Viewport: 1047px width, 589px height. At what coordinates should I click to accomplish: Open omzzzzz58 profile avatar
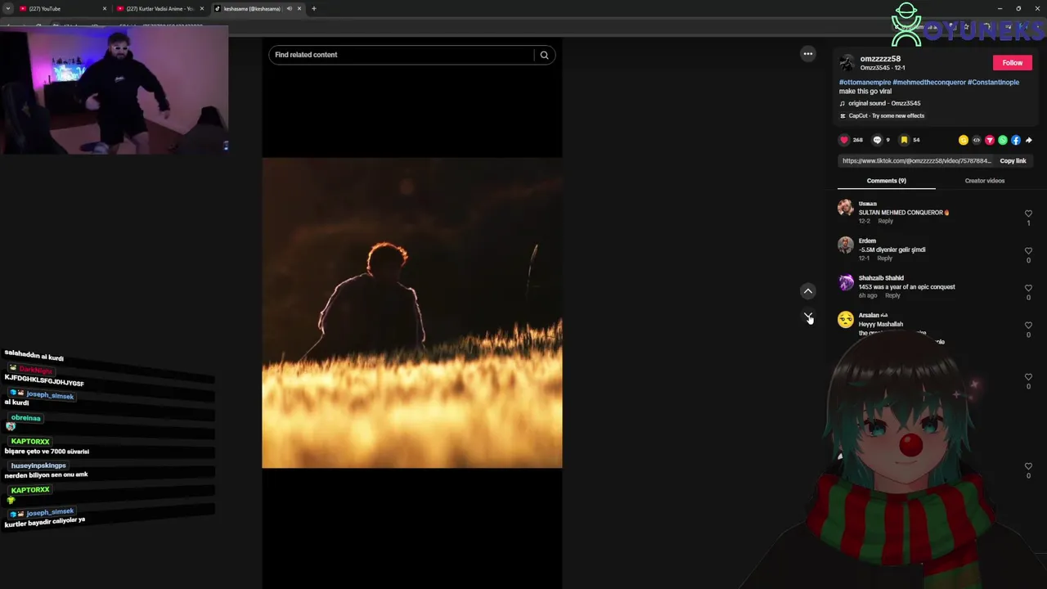847,63
